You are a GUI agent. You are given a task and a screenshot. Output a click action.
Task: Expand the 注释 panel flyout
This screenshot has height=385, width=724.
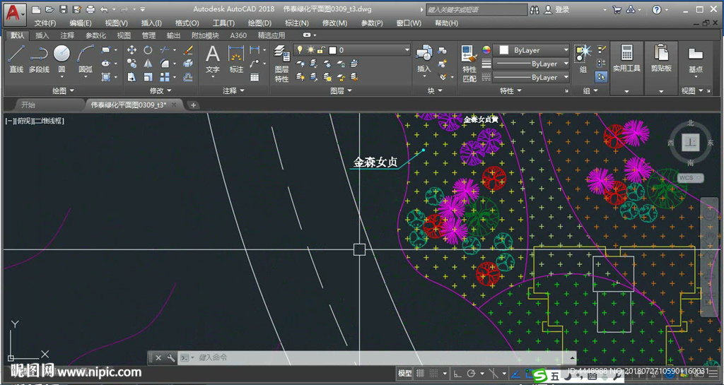pyautogui.click(x=233, y=91)
